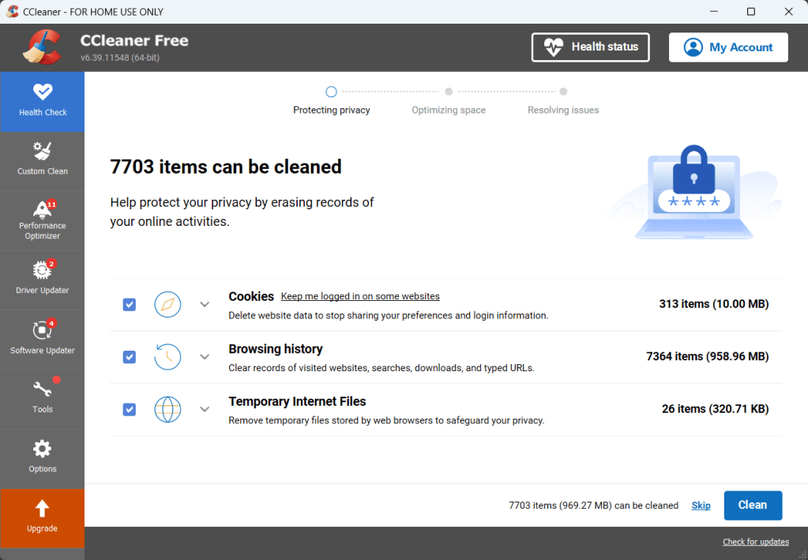Uncheck the Cookies checkbox
The width and height of the screenshot is (808, 560).
(130, 305)
